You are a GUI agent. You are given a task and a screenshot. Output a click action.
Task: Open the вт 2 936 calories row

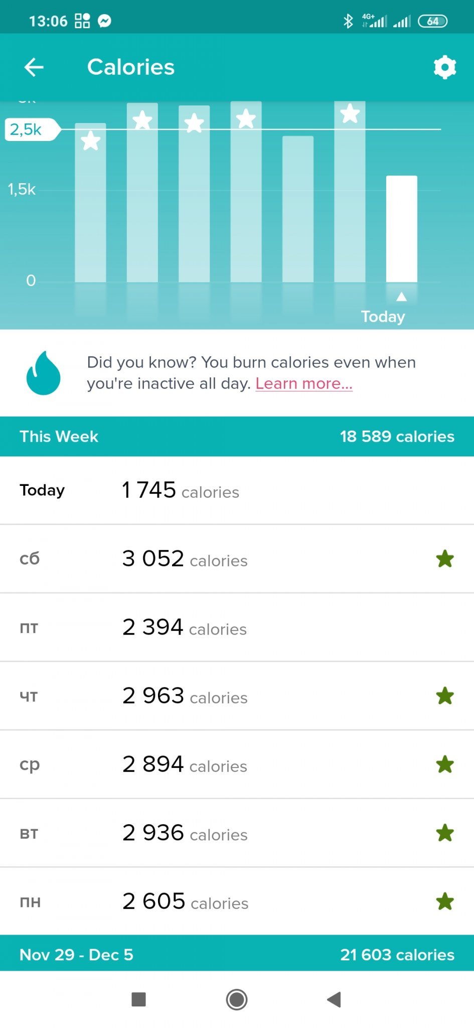[237, 833]
